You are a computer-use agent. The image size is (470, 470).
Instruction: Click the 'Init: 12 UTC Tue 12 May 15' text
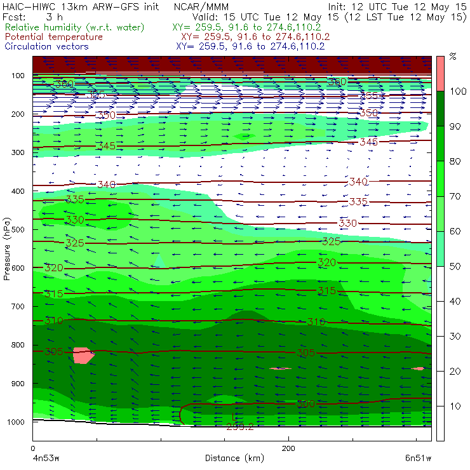(397, 7)
